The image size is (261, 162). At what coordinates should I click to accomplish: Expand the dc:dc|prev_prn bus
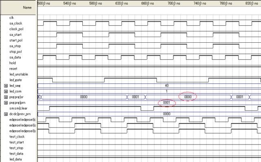coord(6,114)
